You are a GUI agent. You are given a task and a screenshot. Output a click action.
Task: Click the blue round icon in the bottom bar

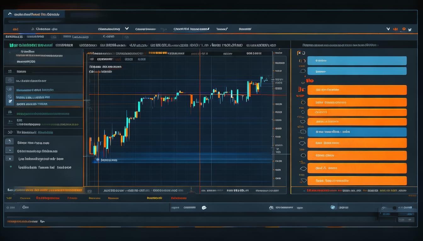[333, 207]
